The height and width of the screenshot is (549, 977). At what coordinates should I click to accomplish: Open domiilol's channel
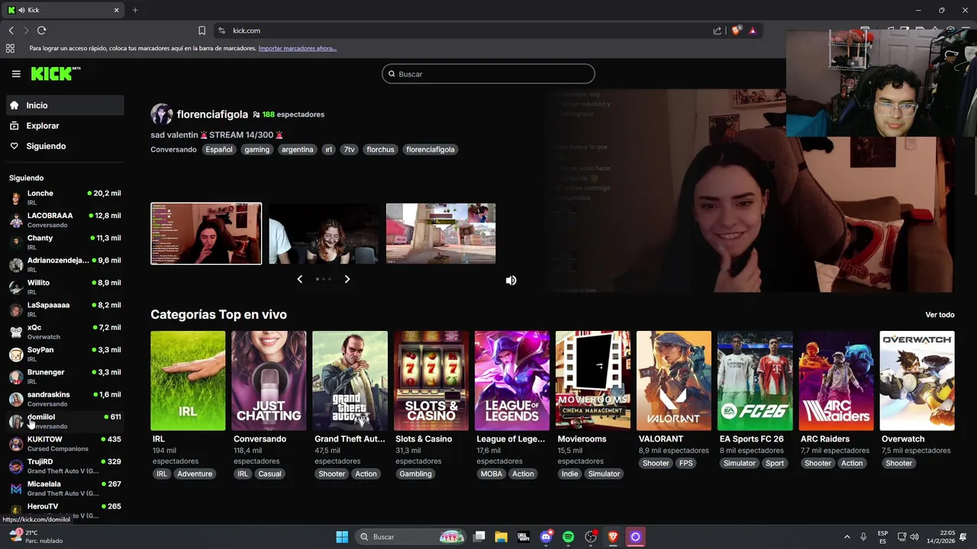[65, 421]
